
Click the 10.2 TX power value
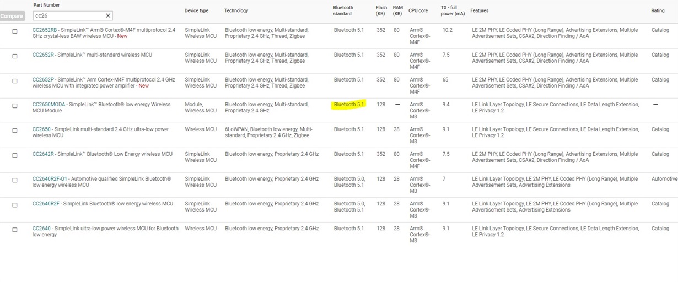(x=447, y=30)
